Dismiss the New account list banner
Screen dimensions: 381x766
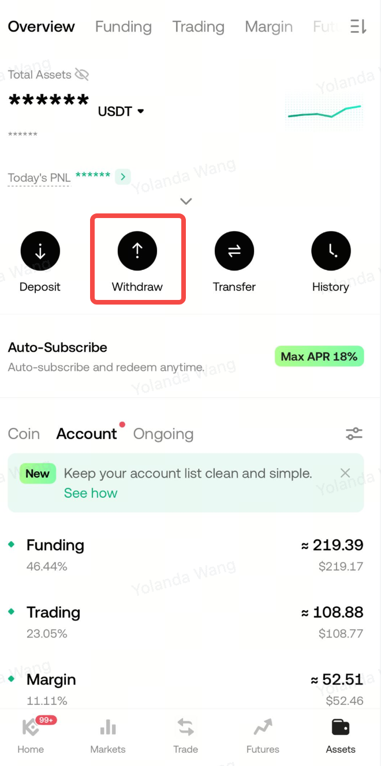click(345, 474)
